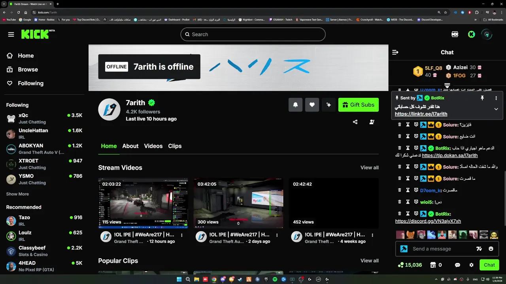This screenshot has height=284, width=506.
Task: Open the discord.gg/VN3ajyX7xh link
Action: pos(428,221)
